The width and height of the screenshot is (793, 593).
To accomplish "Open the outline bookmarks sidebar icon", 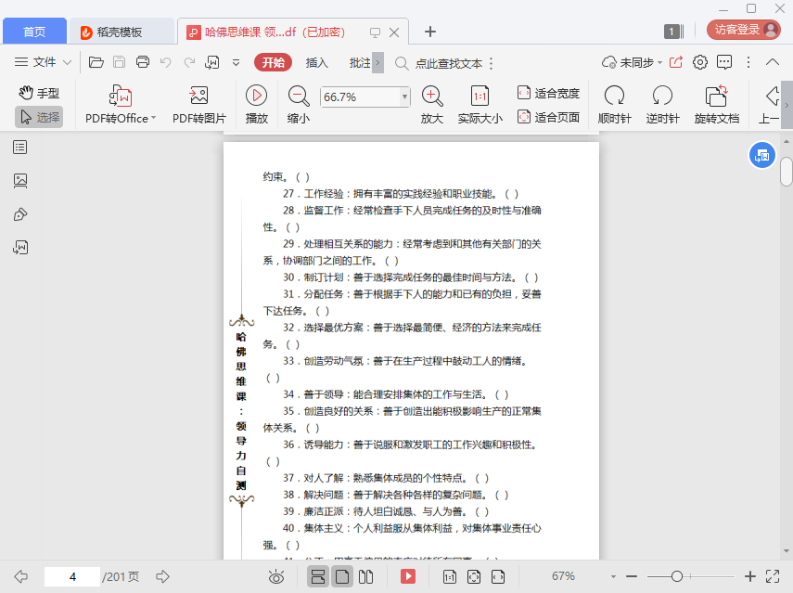I will [x=20, y=148].
